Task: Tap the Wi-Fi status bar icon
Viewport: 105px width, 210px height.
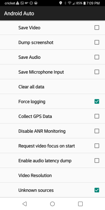Action: [x=70, y=3]
